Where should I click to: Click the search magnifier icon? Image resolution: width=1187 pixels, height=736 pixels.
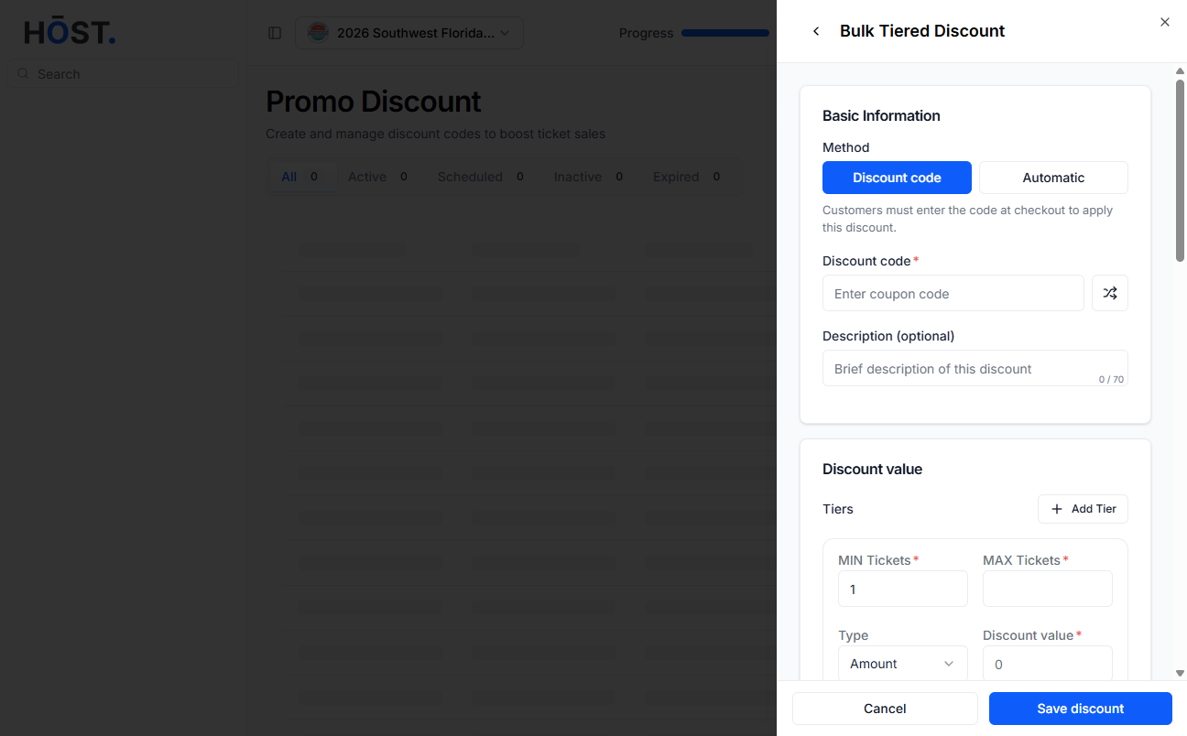coord(23,73)
